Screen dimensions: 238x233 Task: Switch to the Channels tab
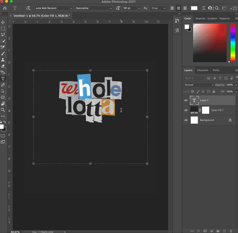click(203, 70)
